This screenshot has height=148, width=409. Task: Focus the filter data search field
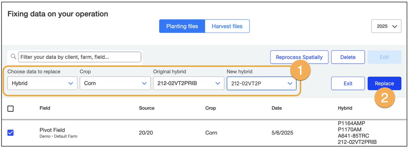[79, 57]
